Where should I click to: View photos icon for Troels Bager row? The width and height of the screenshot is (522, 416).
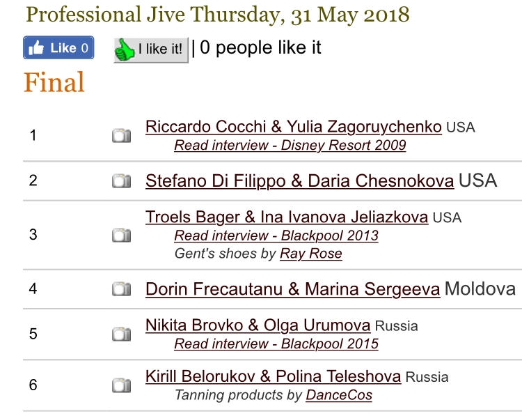122,235
